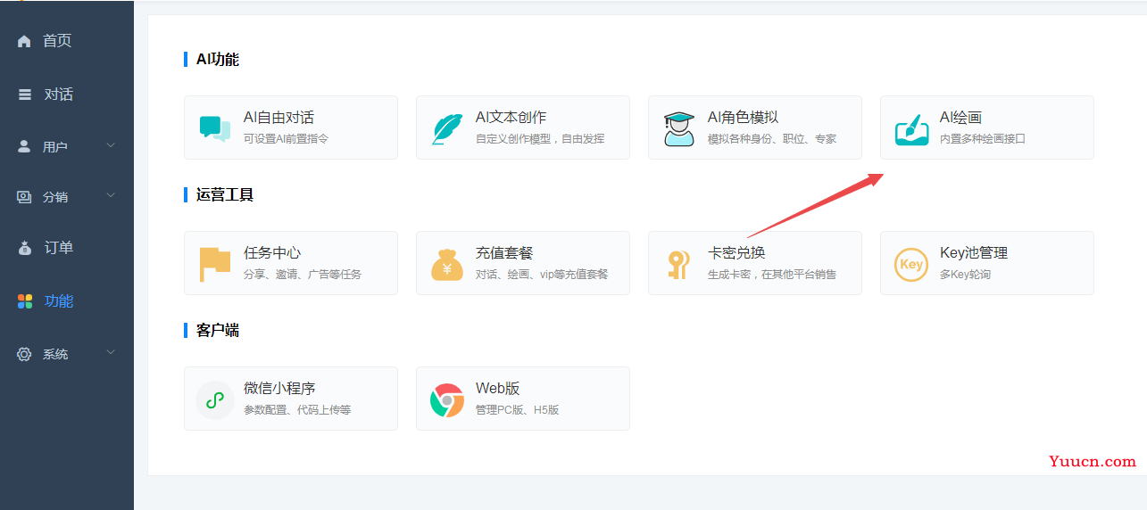Click the 客户端 section heading

[x=218, y=331]
